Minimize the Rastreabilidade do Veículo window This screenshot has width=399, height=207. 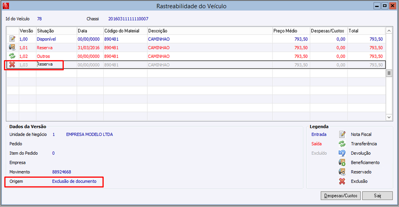tap(377, 6)
